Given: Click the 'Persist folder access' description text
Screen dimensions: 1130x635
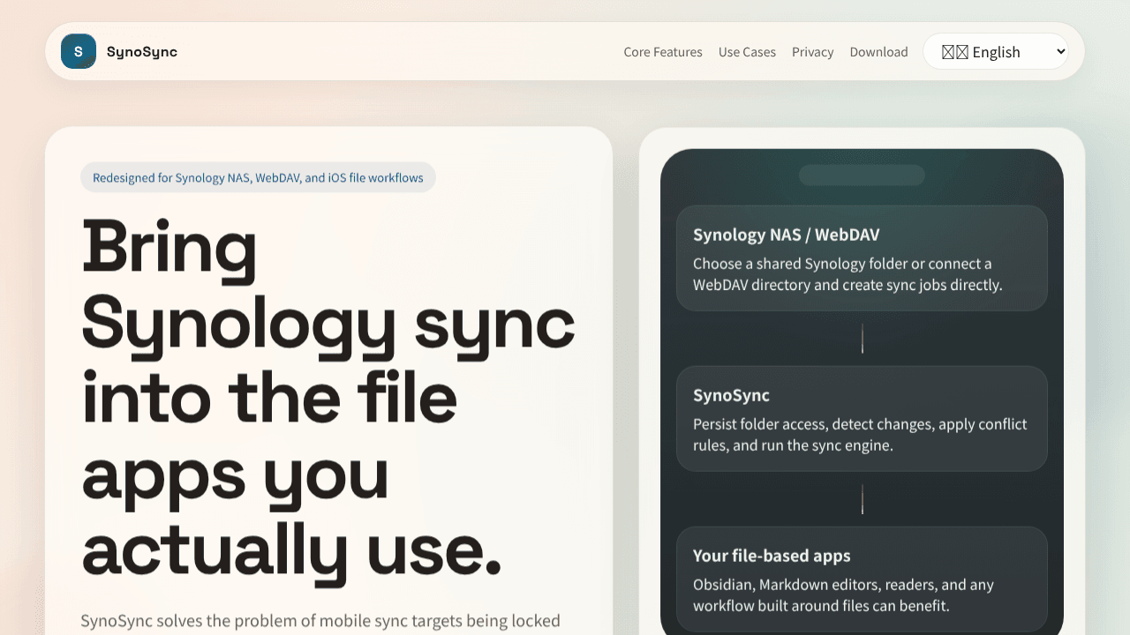Looking at the screenshot, I should click(860, 435).
